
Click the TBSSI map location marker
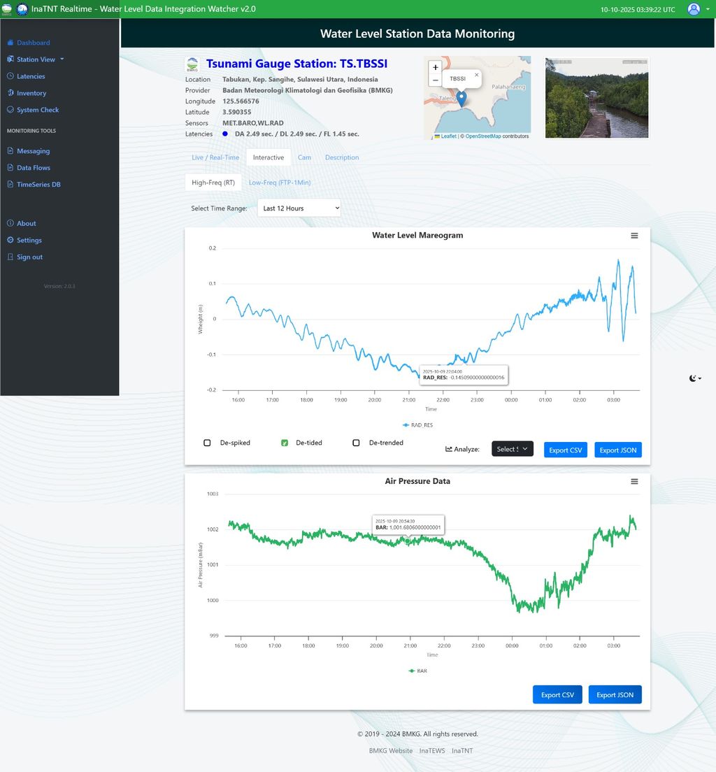[x=461, y=99]
